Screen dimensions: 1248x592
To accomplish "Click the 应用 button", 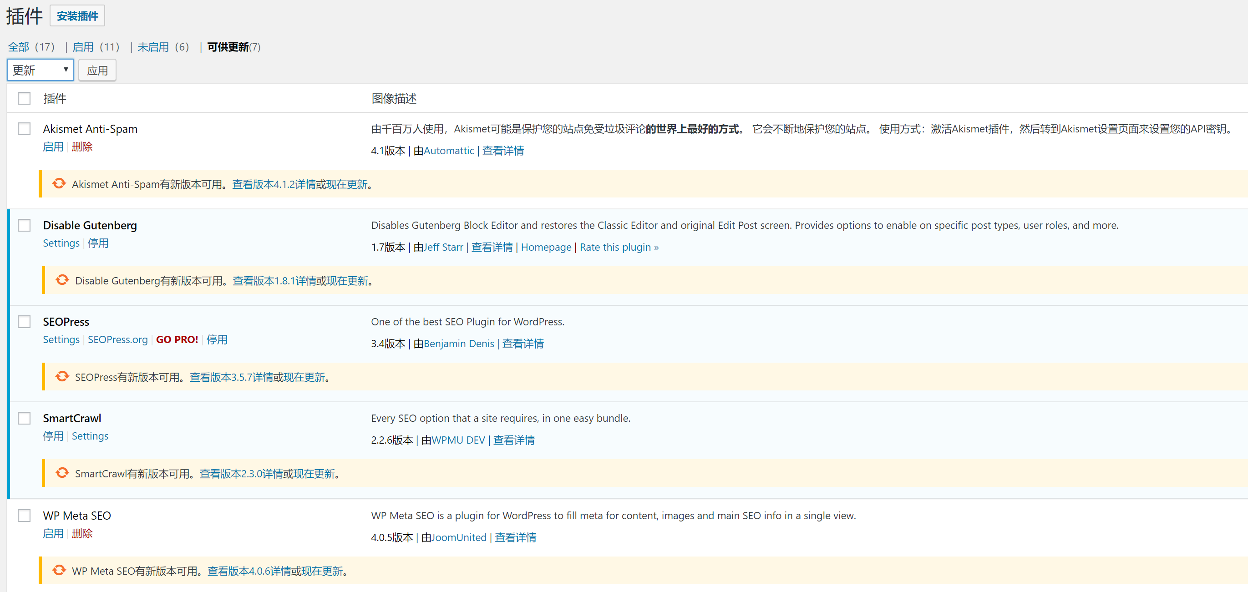I will pyautogui.click(x=97, y=70).
